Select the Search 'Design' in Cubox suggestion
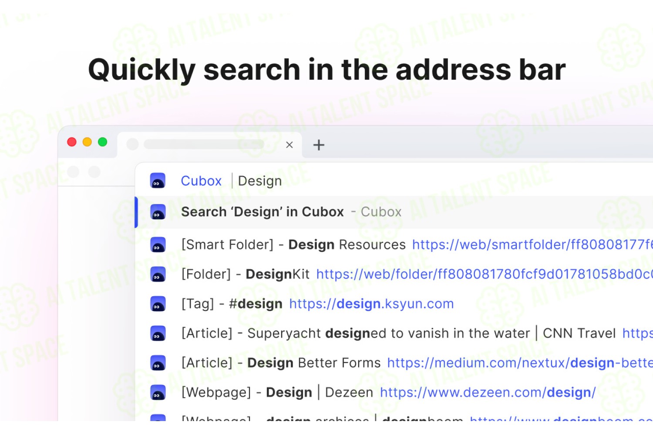 pos(394,212)
